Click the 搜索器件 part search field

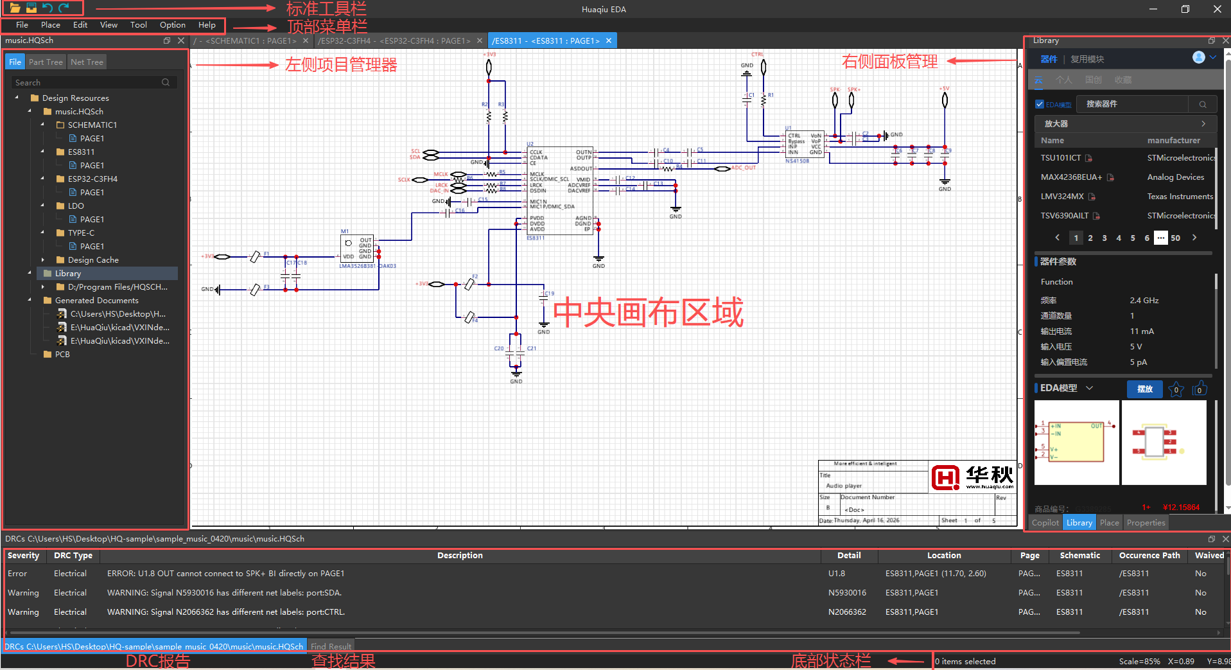coord(1133,104)
